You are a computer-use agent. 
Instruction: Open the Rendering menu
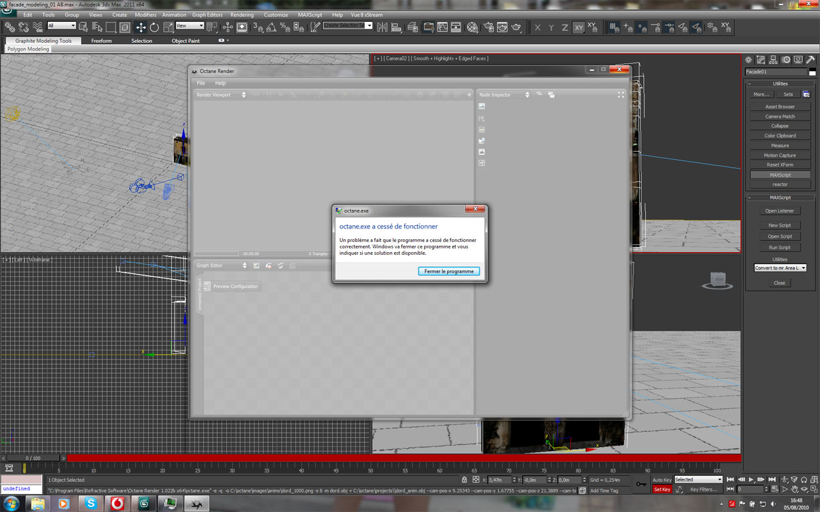click(242, 15)
